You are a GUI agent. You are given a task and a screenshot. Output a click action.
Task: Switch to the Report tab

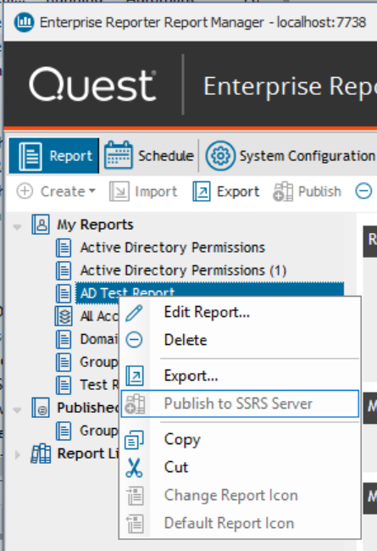pos(53,156)
